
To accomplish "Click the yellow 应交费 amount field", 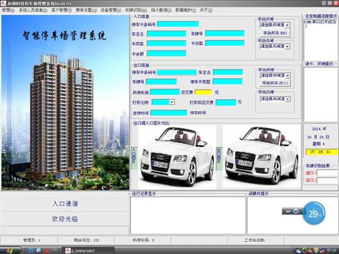I will click(203, 92).
